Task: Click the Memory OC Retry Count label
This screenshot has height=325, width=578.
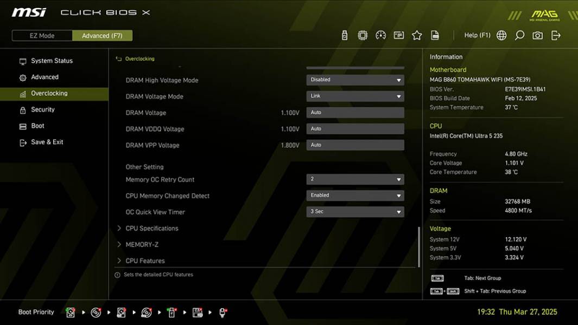Action: coord(160,180)
